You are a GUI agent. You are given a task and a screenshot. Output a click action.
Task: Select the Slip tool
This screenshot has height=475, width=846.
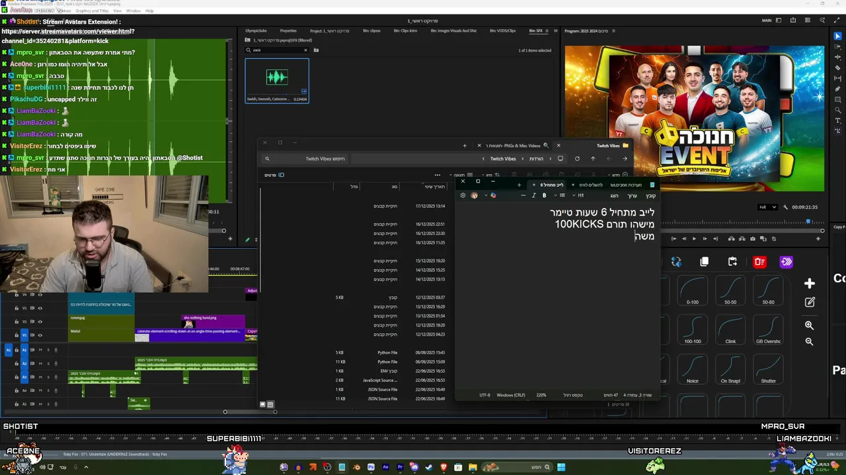pyautogui.click(x=838, y=79)
